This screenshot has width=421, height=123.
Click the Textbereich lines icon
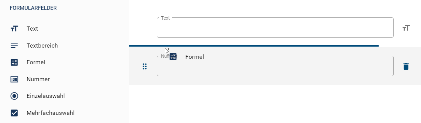(14, 46)
